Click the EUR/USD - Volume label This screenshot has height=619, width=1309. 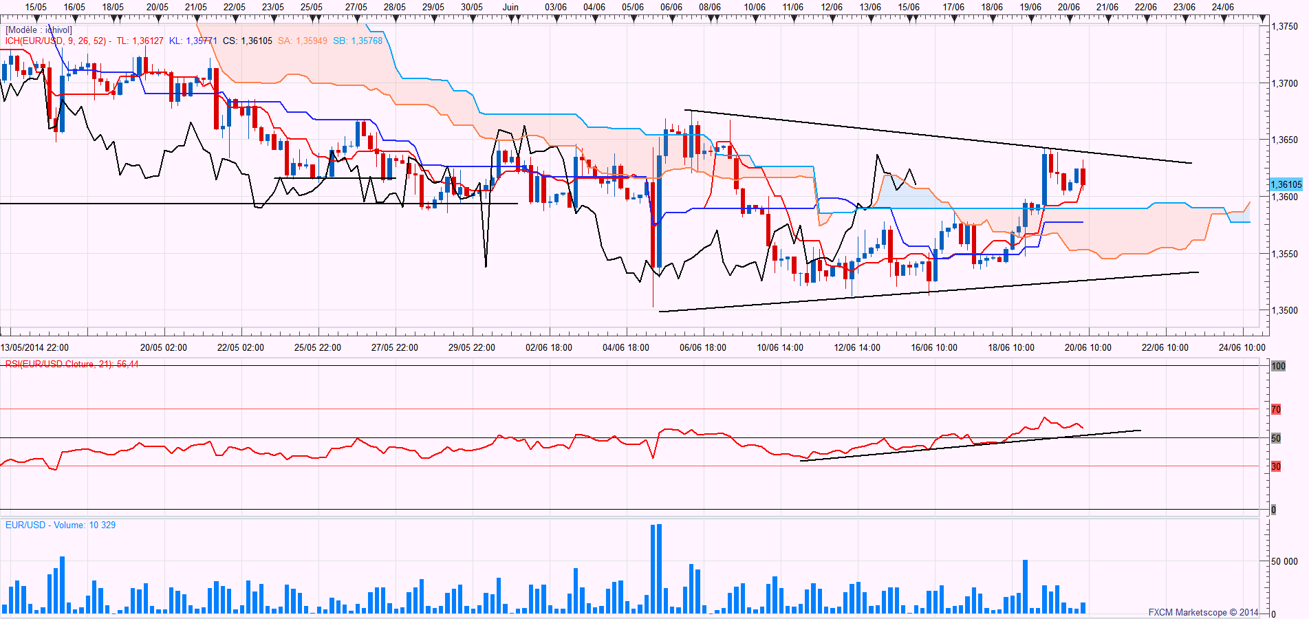tap(61, 525)
